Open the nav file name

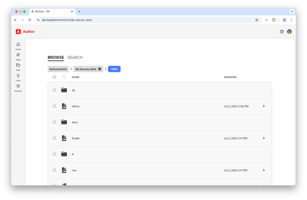(x=74, y=171)
